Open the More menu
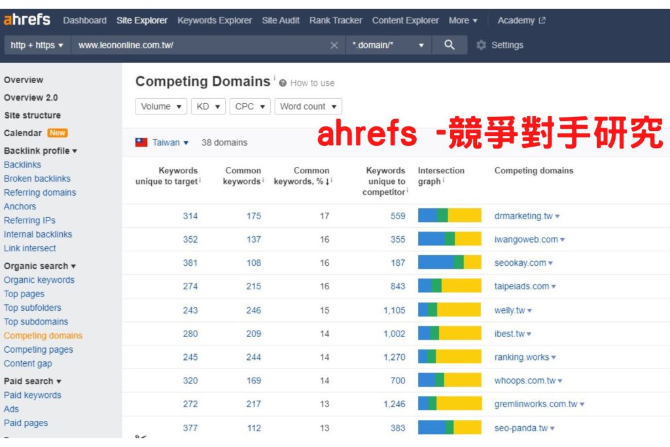The width and height of the screenshot is (670, 447). (463, 20)
